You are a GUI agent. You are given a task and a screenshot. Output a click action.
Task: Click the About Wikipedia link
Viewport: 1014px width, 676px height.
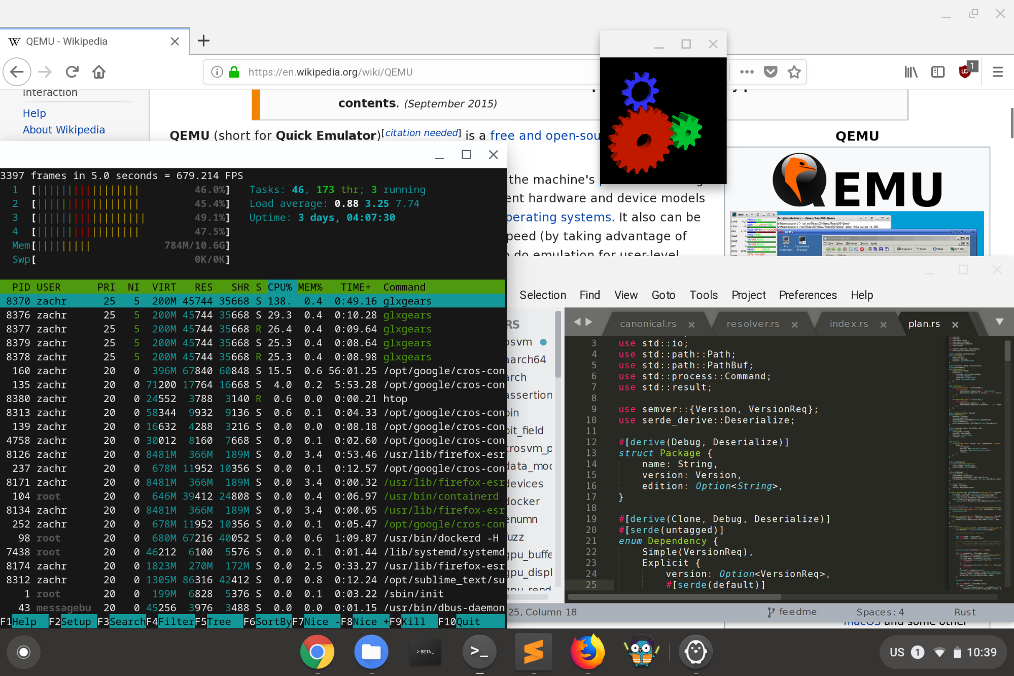click(x=64, y=130)
